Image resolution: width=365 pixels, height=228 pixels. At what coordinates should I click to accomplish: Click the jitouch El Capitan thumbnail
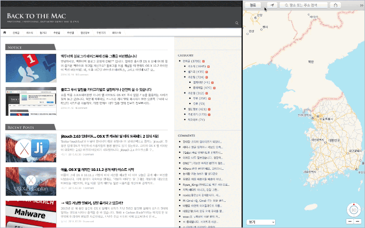click(x=31, y=148)
